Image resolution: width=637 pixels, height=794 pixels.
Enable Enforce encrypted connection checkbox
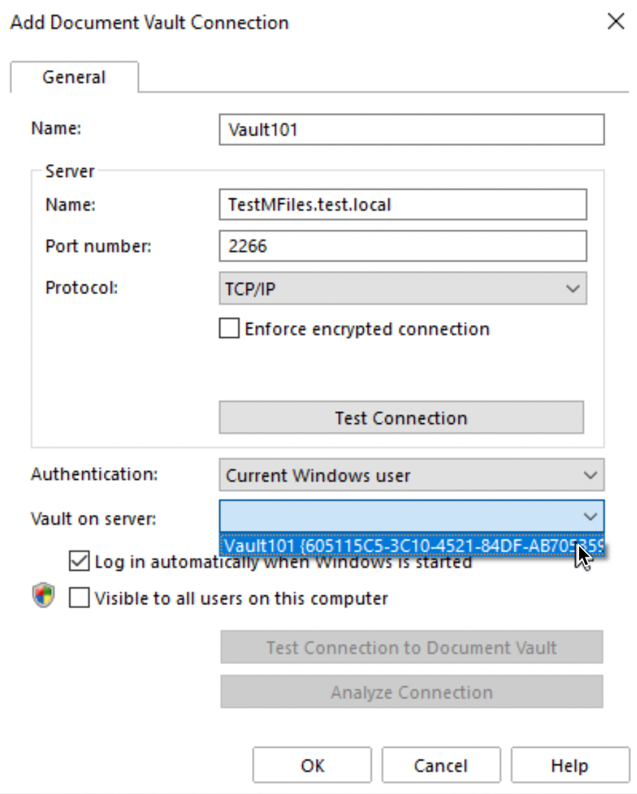tap(229, 328)
